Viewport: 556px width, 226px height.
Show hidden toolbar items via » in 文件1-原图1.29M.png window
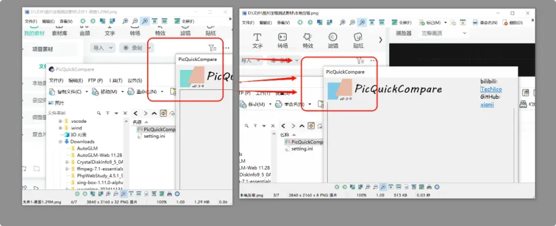tap(230, 19)
